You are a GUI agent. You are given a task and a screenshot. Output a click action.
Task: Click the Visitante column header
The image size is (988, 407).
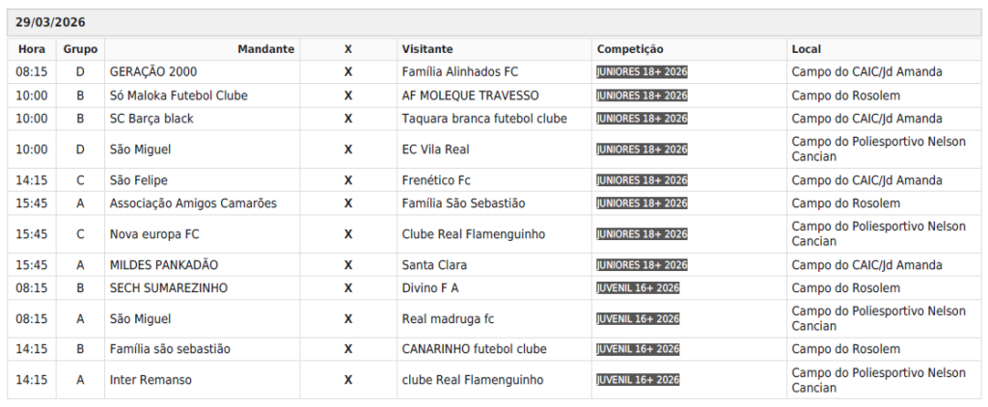(x=427, y=49)
